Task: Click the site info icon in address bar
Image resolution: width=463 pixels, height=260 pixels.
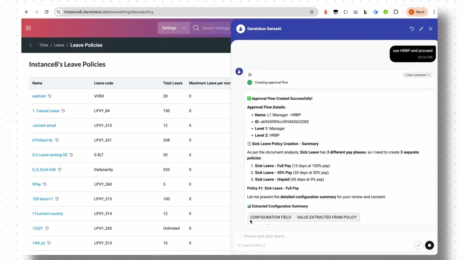Action: pyautogui.click(x=58, y=12)
